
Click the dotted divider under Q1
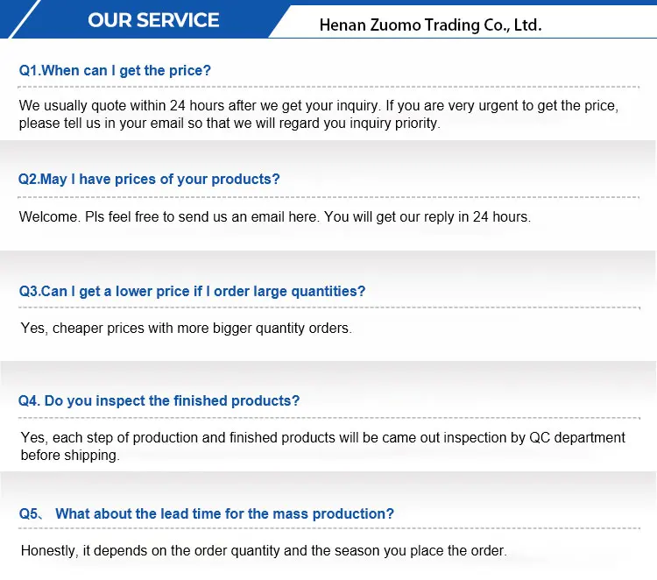click(328, 86)
